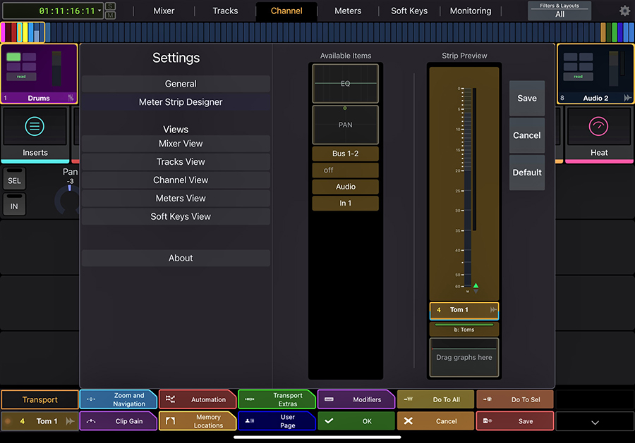The width and height of the screenshot is (635, 443).
Task: Click the Default button
Action: coord(526,173)
